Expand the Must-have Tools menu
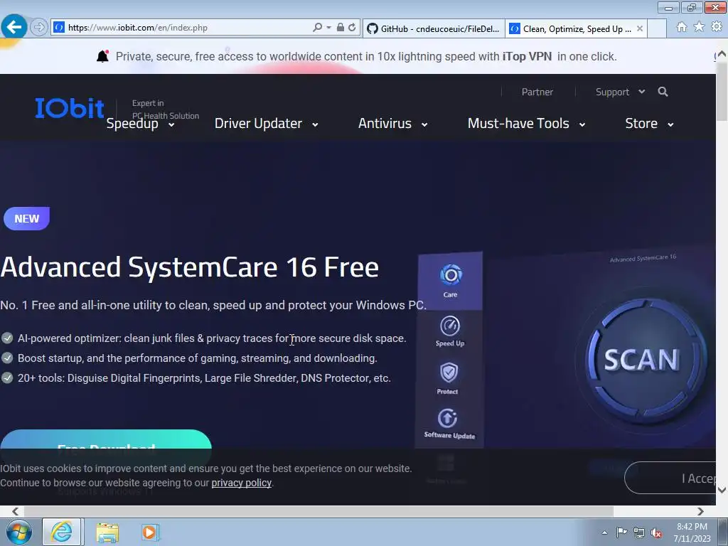This screenshot has height=546, width=728. (527, 124)
